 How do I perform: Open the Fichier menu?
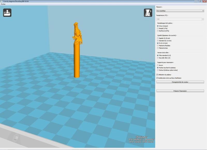click(x=3, y=4)
